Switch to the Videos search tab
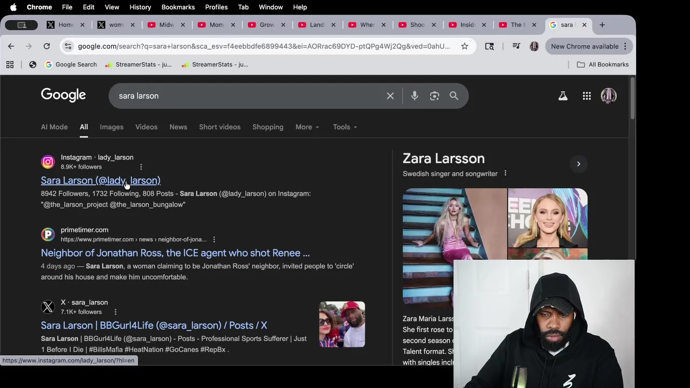Viewport: 690px width, 388px height. pyautogui.click(x=146, y=127)
